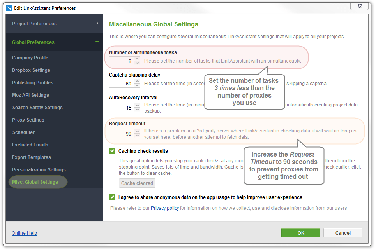
Task: Decrease the AutoRecovery interval value
Action: (x=137, y=109)
